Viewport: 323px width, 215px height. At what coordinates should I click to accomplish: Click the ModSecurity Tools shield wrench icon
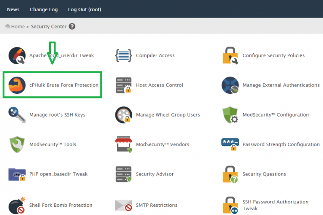point(17,144)
